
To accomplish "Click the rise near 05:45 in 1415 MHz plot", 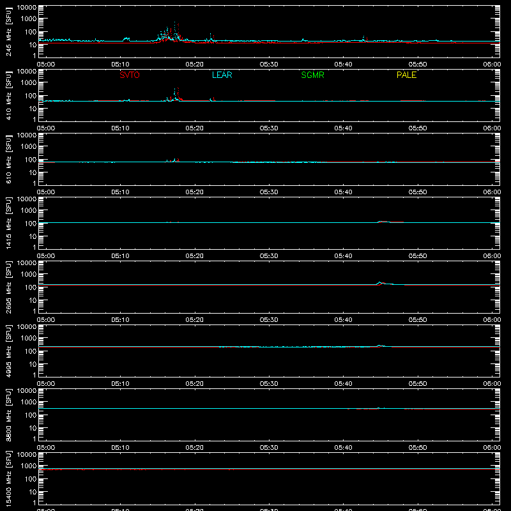I will click(x=383, y=222).
